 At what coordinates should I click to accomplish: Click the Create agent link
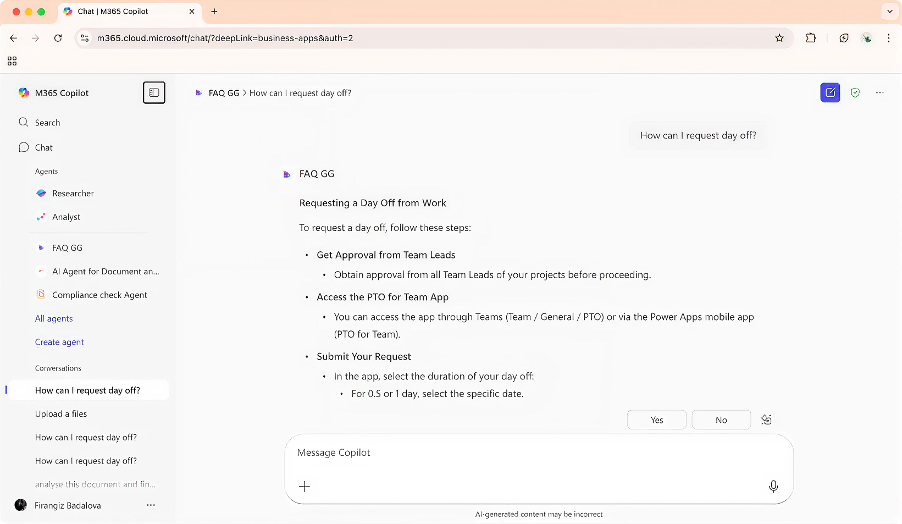(x=59, y=343)
